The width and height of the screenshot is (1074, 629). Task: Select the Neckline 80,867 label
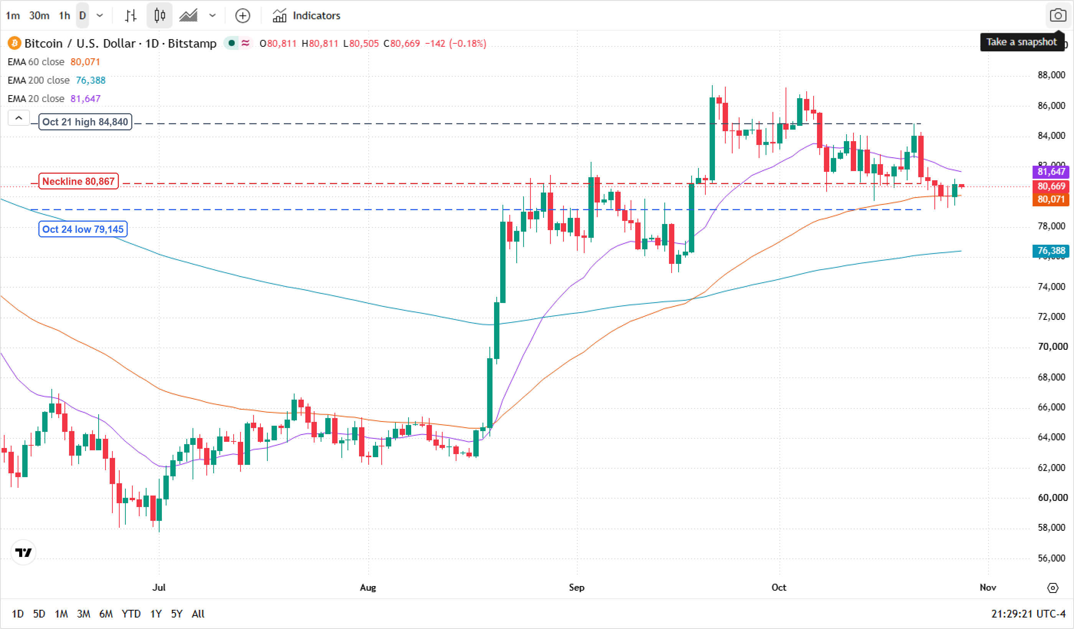click(78, 181)
